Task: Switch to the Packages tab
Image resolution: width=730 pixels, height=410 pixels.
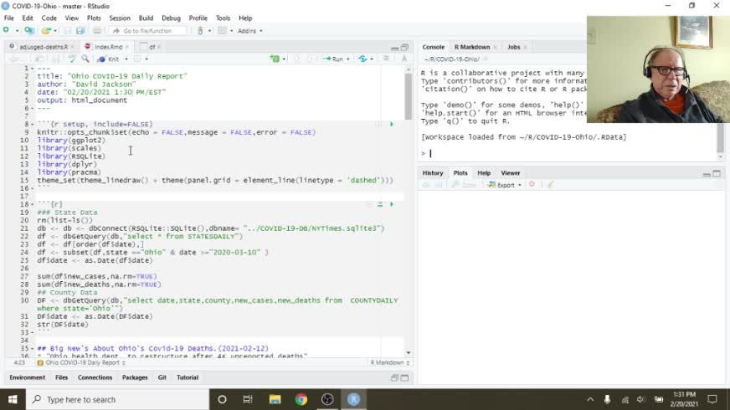Action: (135, 377)
